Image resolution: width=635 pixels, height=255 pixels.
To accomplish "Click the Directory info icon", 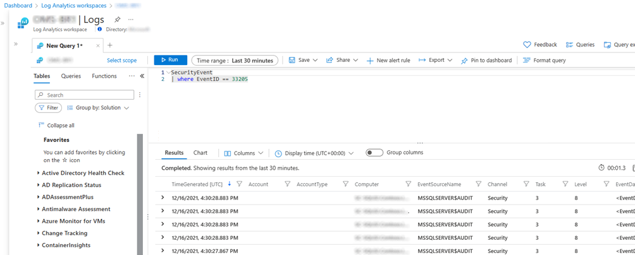I will tap(100, 29).
